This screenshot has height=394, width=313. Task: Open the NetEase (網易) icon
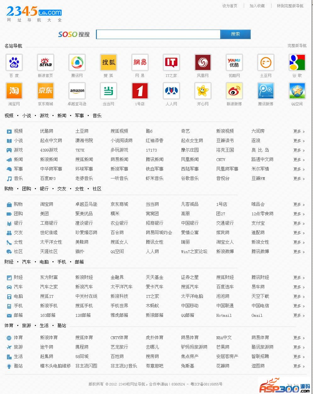140,62
